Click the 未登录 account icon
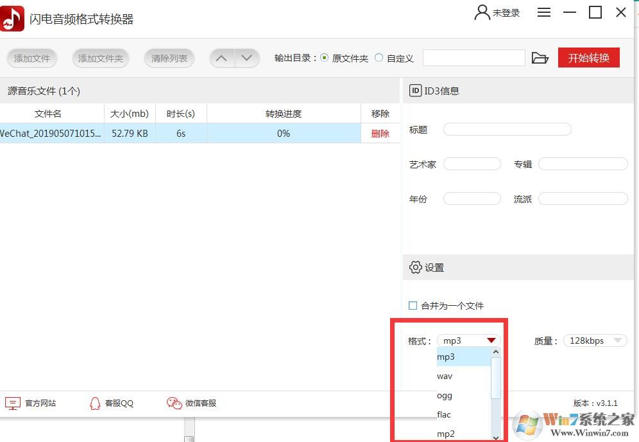The width and height of the screenshot is (639, 442). click(479, 12)
